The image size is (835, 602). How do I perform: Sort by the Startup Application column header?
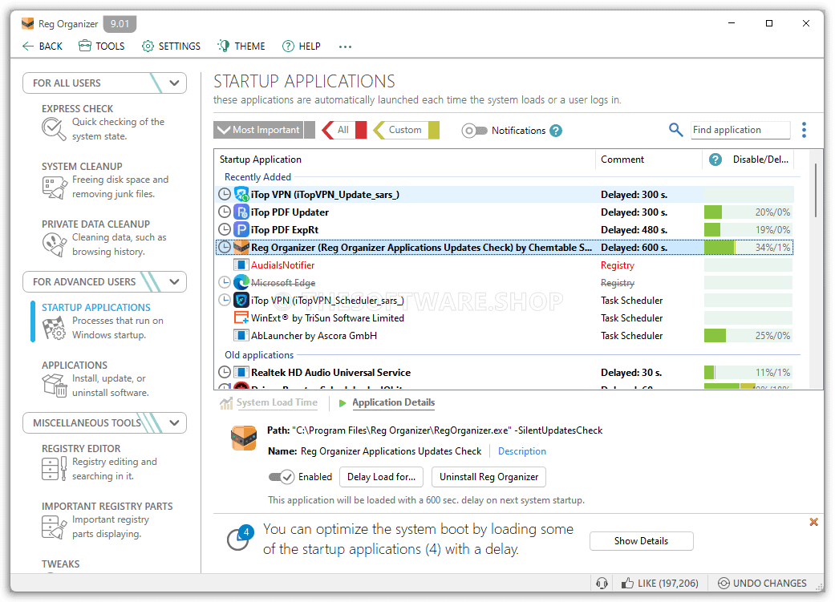pyautogui.click(x=405, y=160)
